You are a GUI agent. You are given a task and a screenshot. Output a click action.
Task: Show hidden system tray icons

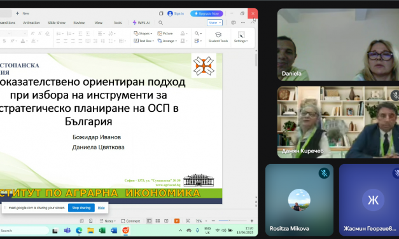click(x=181, y=231)
